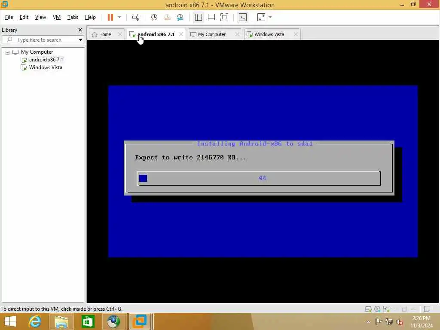This screenshot has height=330, width=440.
Task: Click the Suspend (pause) VM toolbar button
Action: 110,17
